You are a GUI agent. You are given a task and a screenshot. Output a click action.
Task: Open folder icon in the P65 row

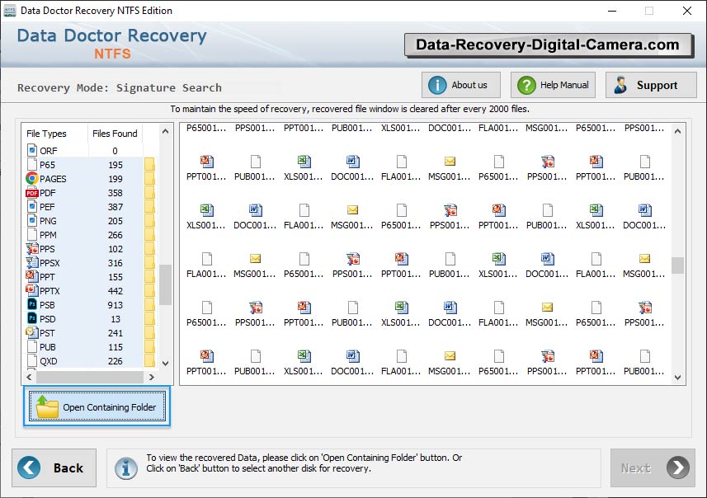point(149,165)
